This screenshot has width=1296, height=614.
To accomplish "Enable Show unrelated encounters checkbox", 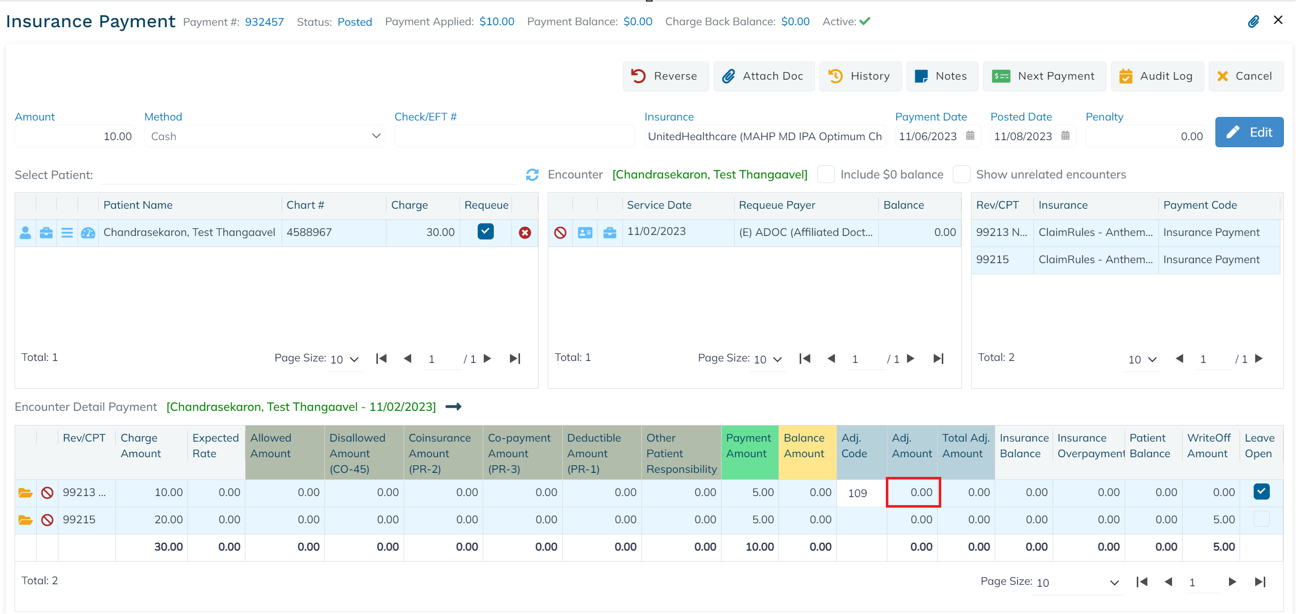I will click(961, 174).
